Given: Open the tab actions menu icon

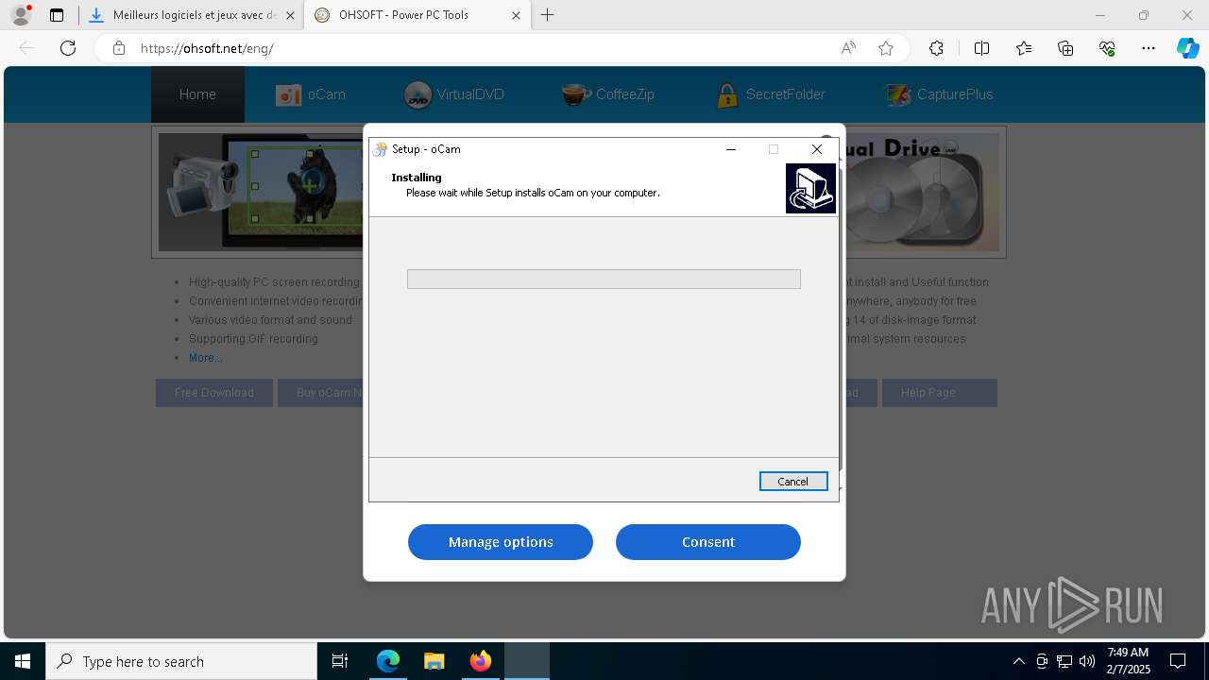Looking at the screenshot, I should [57, 15].
